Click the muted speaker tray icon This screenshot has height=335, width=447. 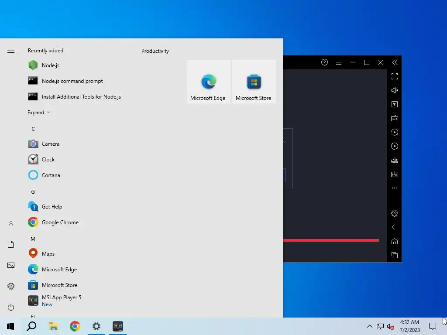pyautogui.click(x=391, y=326)
